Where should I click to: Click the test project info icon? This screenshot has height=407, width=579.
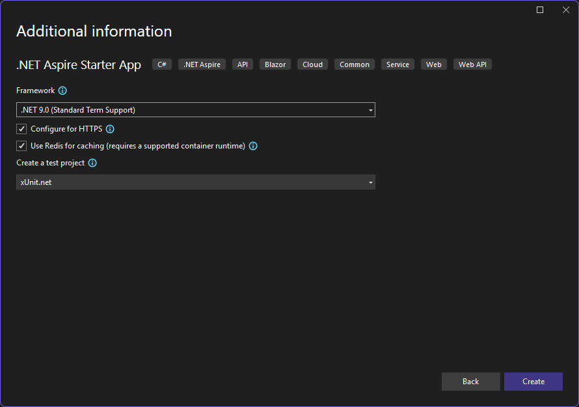point(92,163)
